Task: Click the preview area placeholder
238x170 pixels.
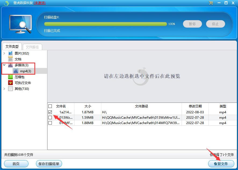Action: 142,76
